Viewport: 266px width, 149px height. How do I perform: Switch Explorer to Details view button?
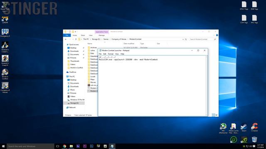point(213,115)
